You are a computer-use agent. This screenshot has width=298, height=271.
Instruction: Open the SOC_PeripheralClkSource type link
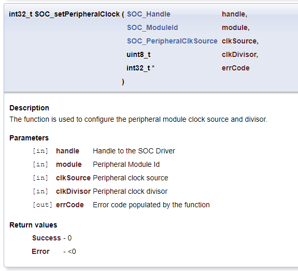tap(172, 41)
